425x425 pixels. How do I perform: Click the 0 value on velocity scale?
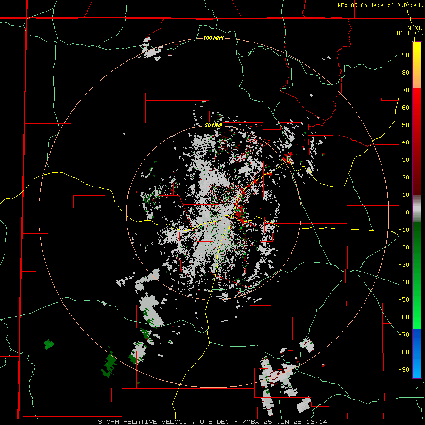(x=408, y=212)
